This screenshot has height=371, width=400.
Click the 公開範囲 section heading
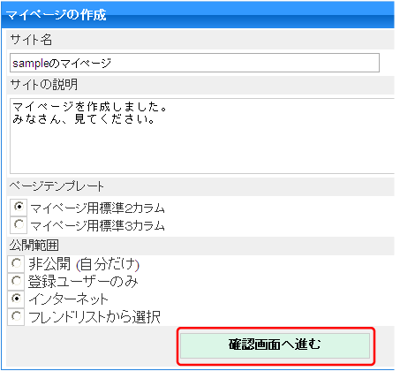[34, 246]
